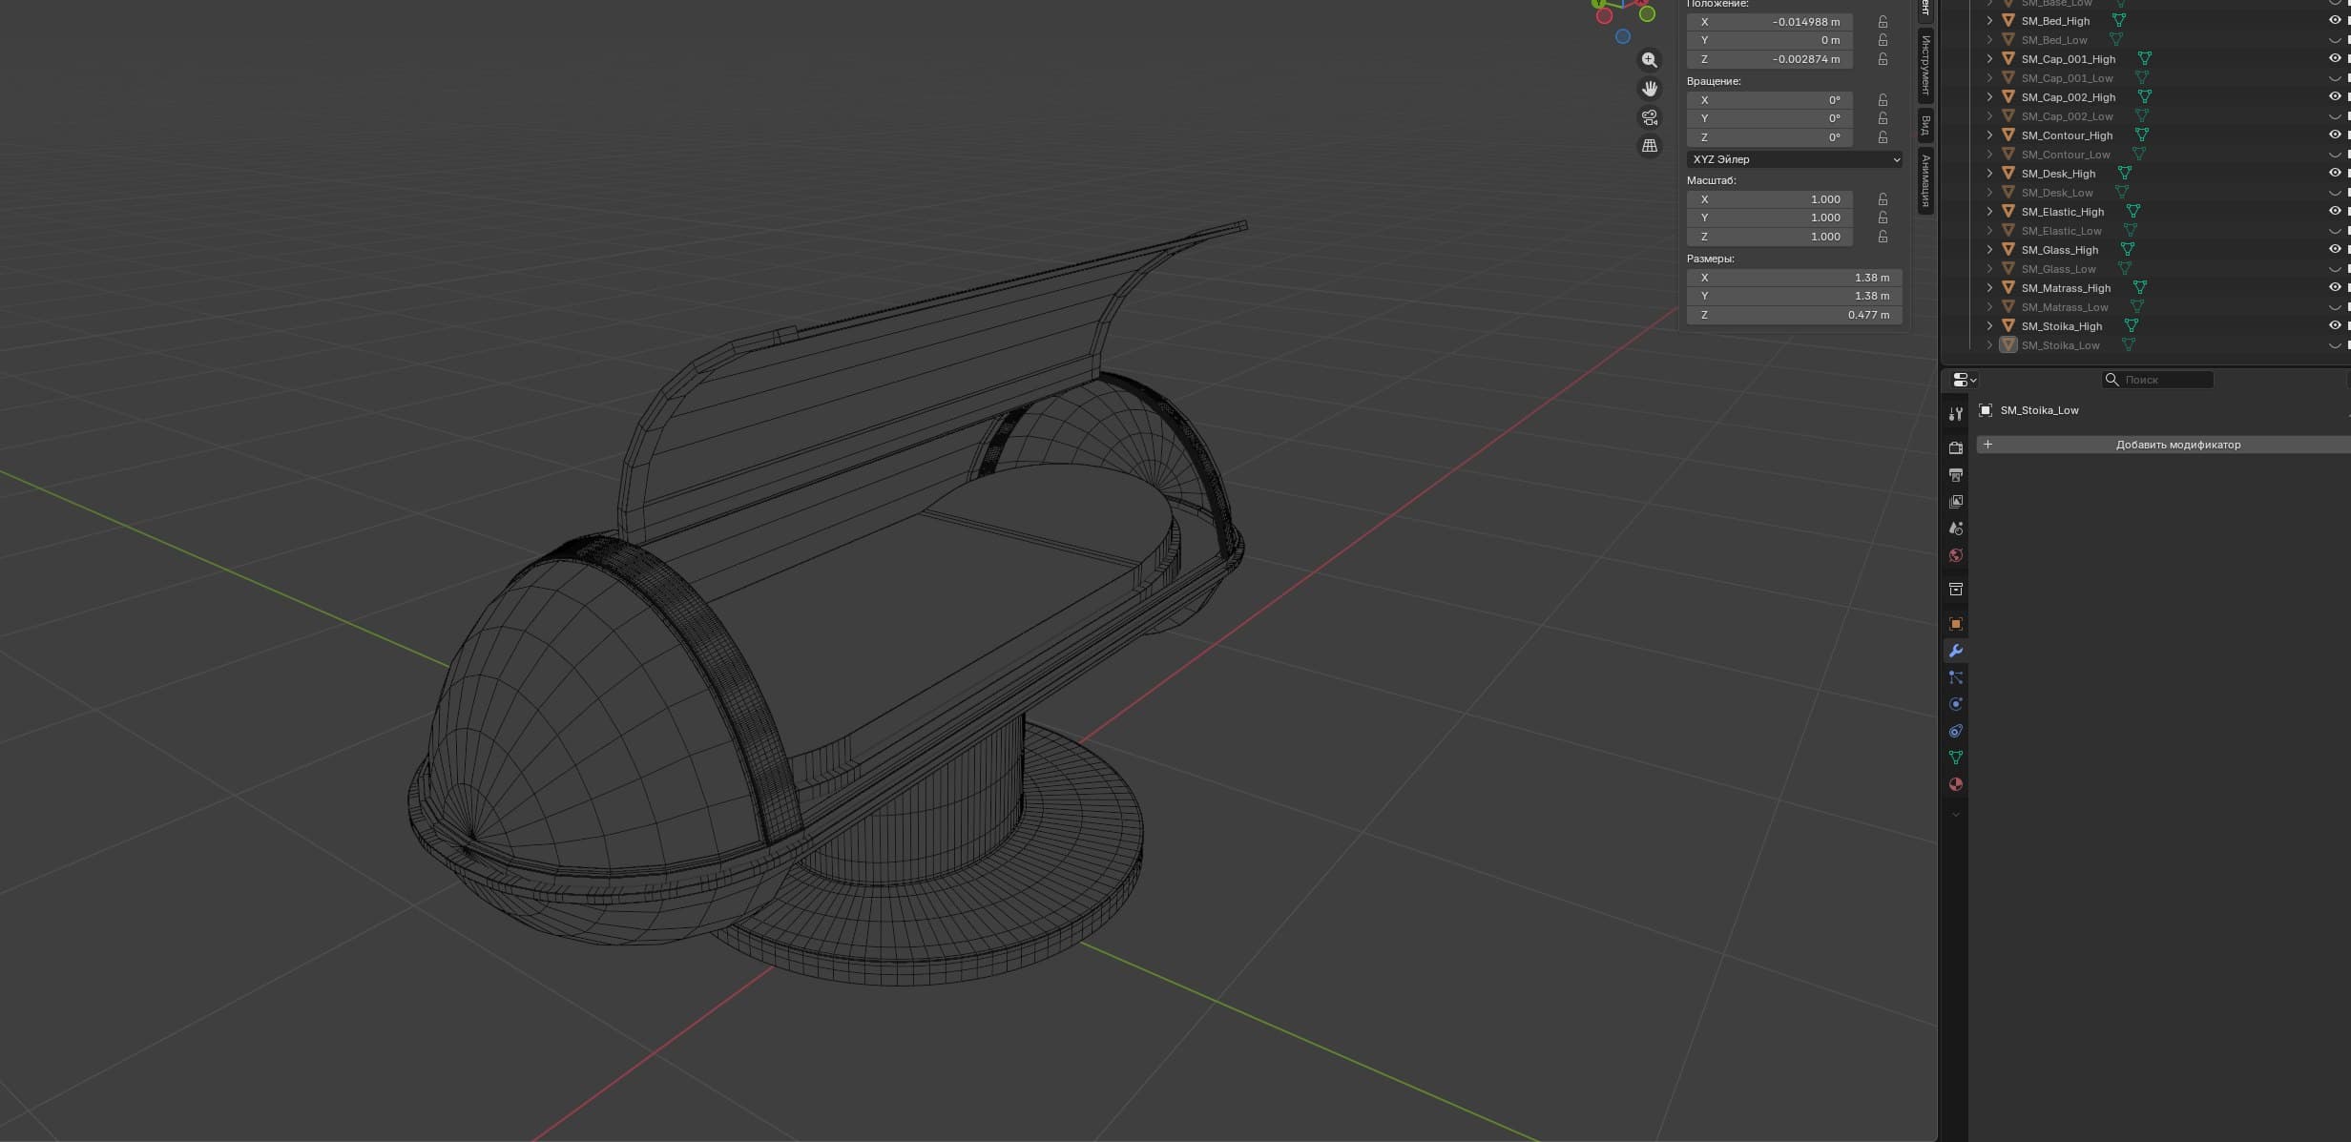The width and height of the screenshot is (2351, 1142).
Task: Open the Material properties sphere icon
Action: (1955, 784)
